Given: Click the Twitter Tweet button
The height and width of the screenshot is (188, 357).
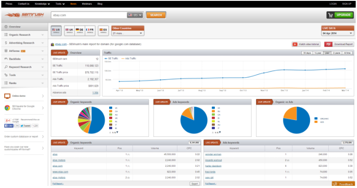Looking at the screenshot, I should (x=25, y=126).
